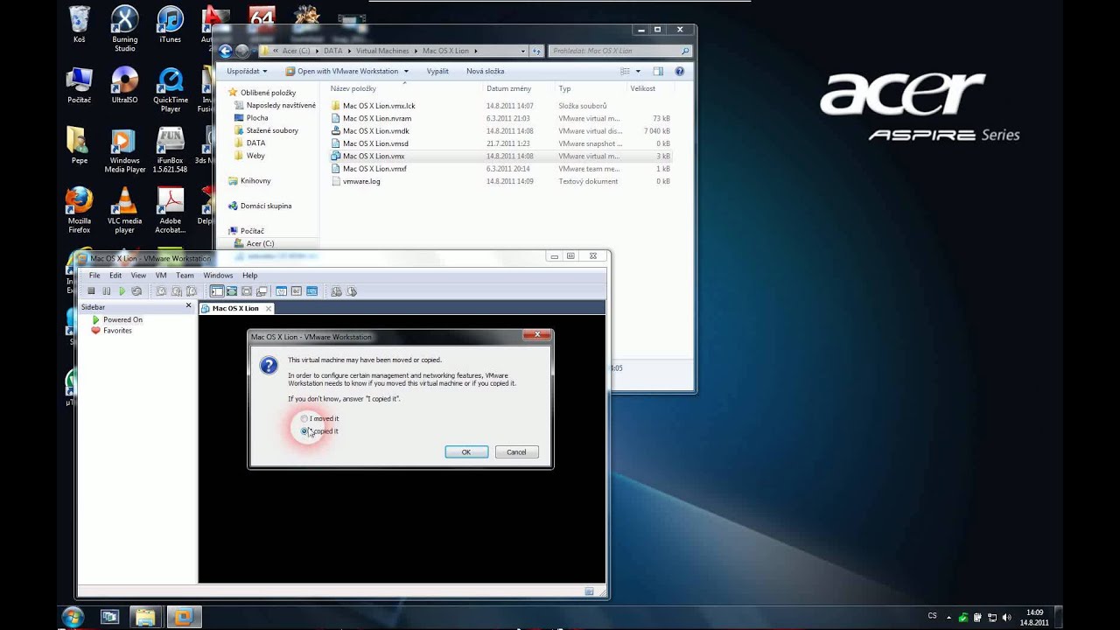Expand the Explorer address bar history dropdown
This screenshot has height=630, width=1120.
(523, 51)
